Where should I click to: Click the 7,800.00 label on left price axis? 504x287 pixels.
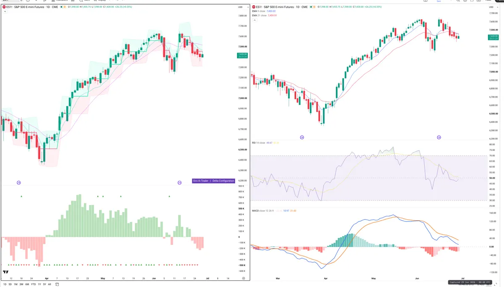(x=242, y=16)
